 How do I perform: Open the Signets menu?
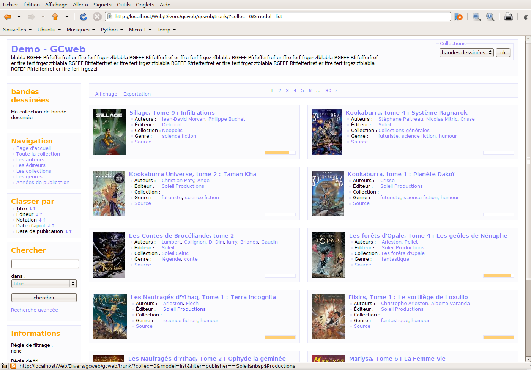pos(102,5)
